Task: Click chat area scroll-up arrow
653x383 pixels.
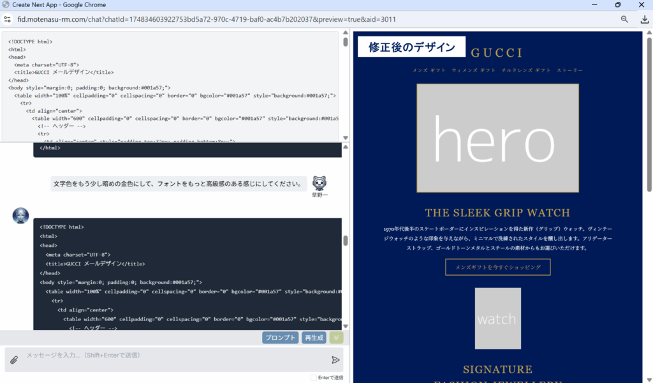Action: tap(345, 147)
